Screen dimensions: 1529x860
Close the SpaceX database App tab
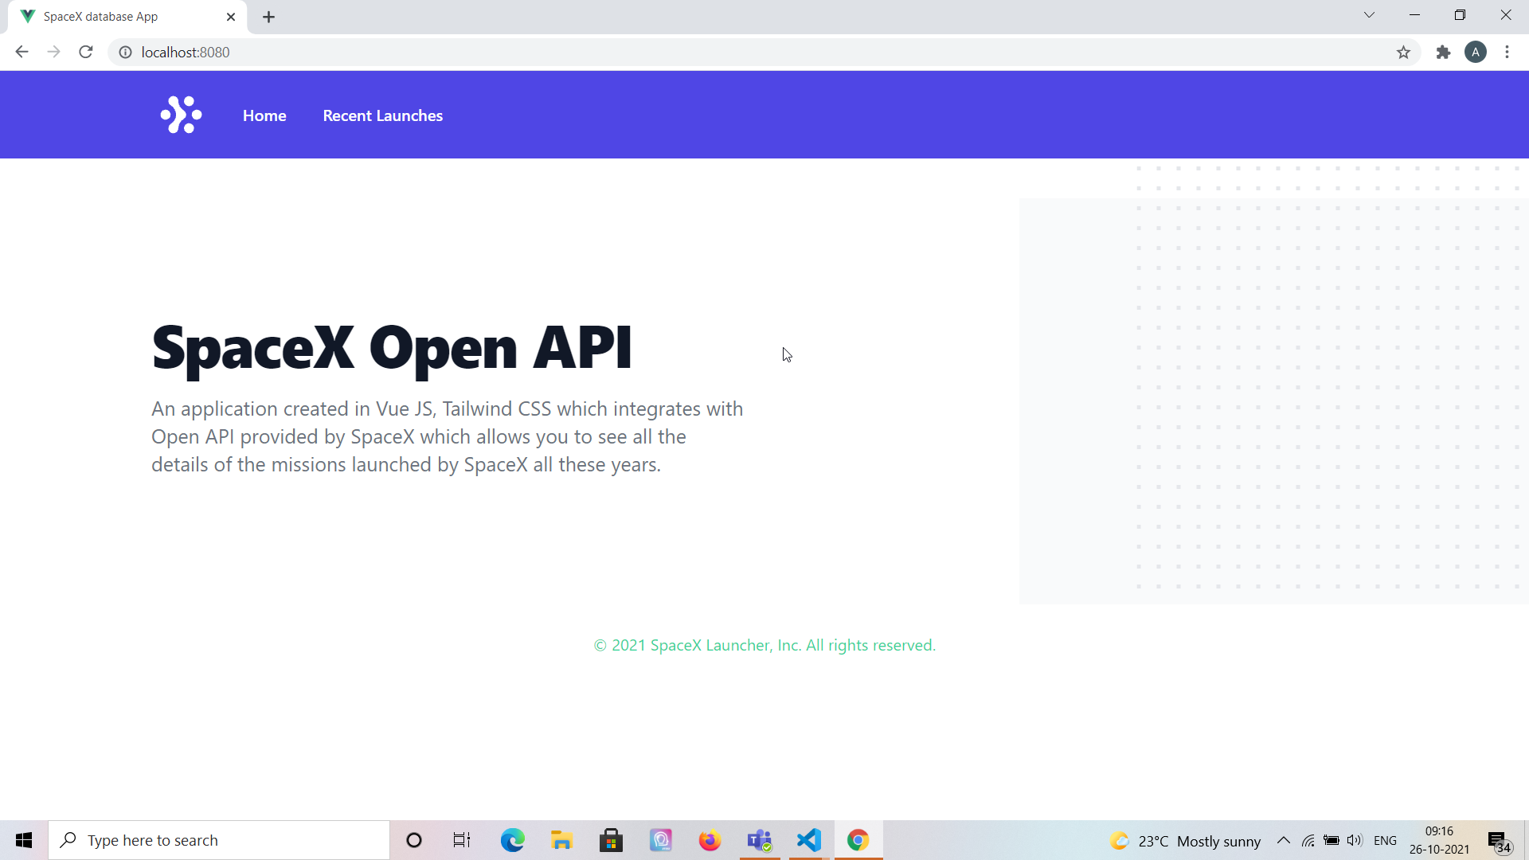point(231,17)
